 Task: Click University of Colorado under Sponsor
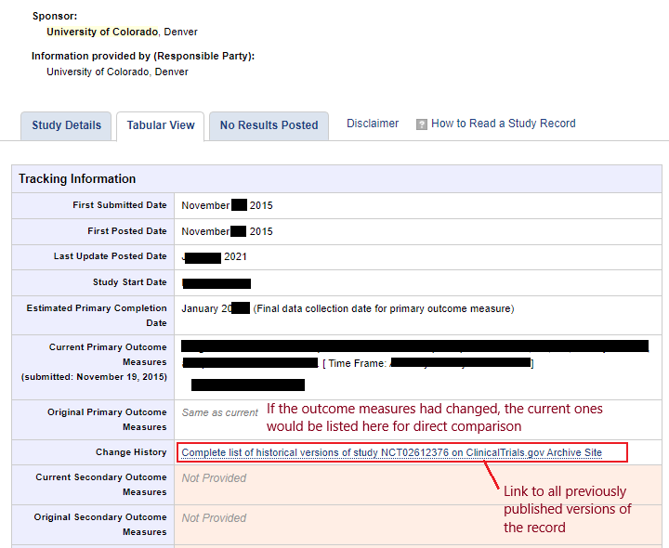pos(103,32)
